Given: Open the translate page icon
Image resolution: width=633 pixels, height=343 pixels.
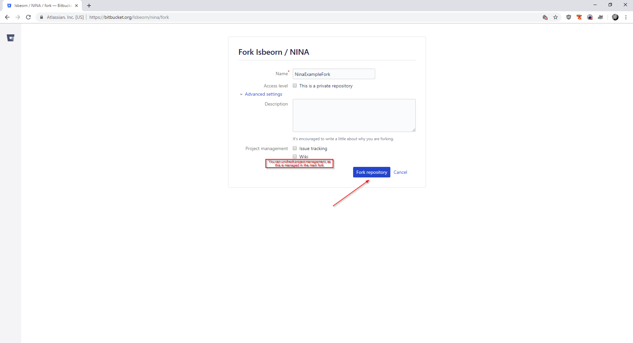Looking at the screenshot, I should [x=545, y=17].
